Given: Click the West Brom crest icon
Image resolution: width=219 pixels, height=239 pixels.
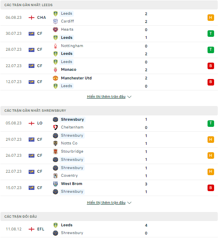Looking at the screenshot, I should [x=56, y=184].
